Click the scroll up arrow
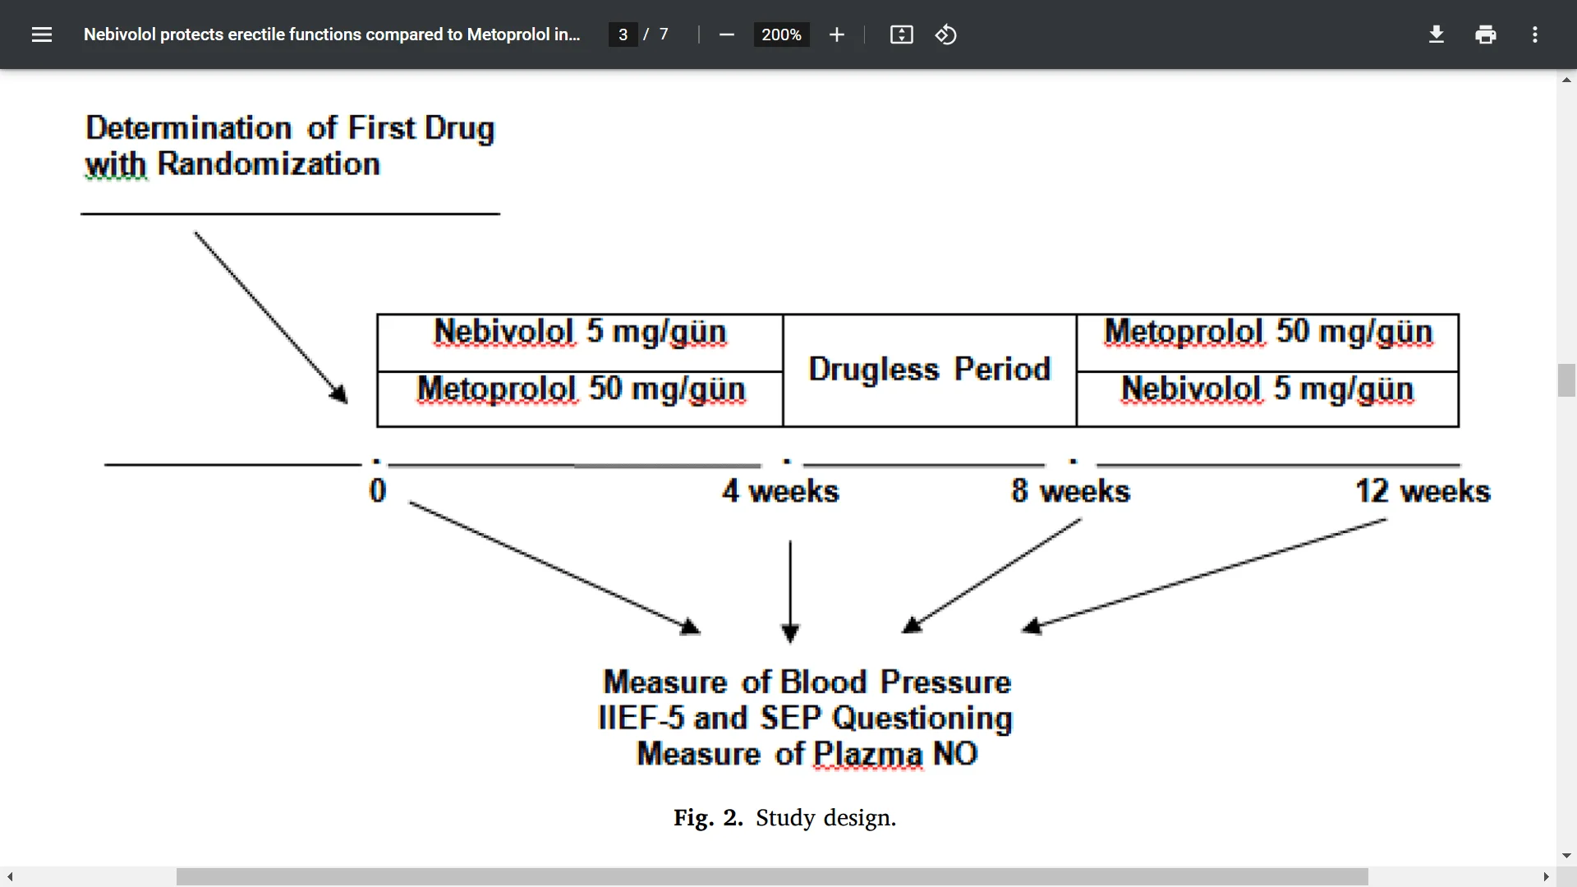The image size is (1577, 887). coord(1566,80)
